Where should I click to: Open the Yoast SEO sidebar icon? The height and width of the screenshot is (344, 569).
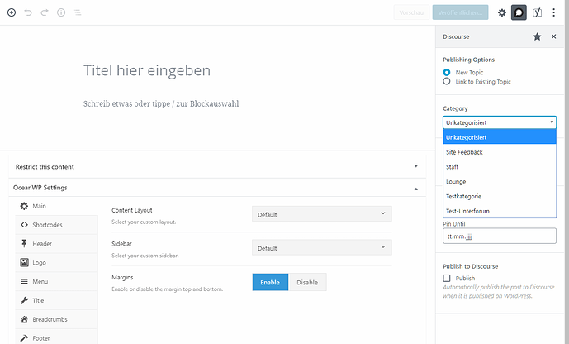coord(537,12)
